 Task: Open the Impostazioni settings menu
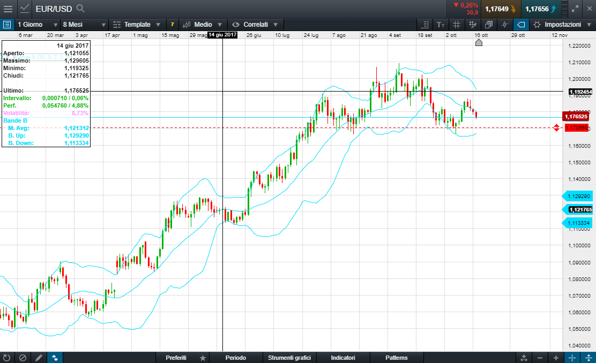click(562, 25)
